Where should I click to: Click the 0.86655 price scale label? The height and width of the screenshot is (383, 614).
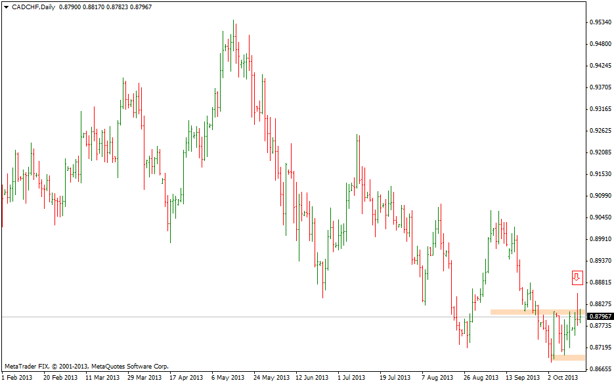[599, 369]
